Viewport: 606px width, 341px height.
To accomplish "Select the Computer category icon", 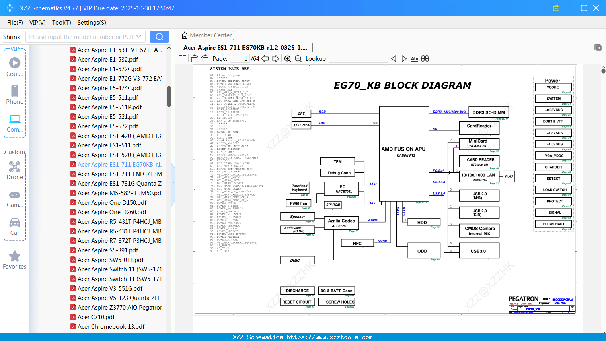I will click(15, 123).
